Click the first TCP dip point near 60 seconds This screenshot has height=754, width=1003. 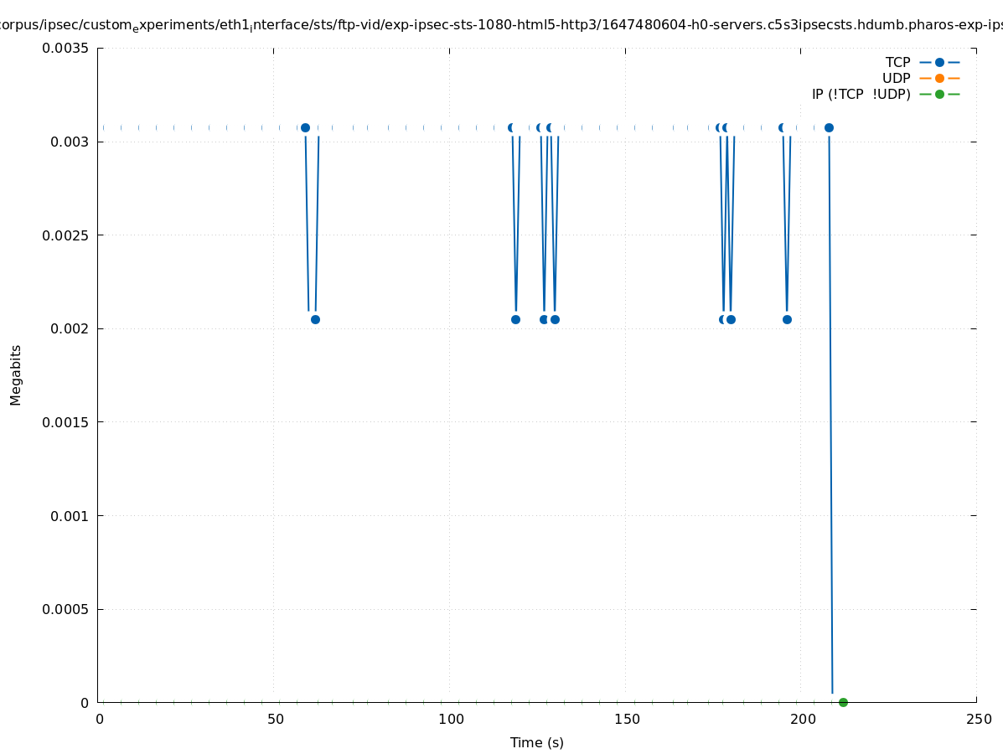pyautogui.click(x=315, y=319)
